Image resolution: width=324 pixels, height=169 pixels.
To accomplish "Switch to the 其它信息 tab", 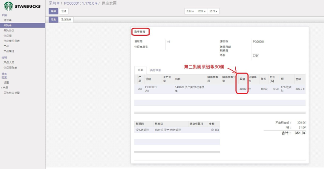I will 155,70.
